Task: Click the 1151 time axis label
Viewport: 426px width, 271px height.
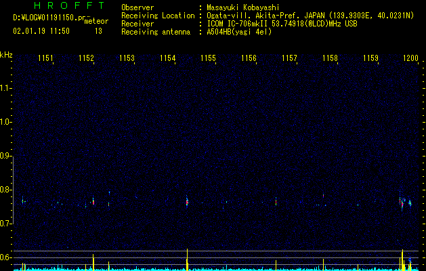Action: click(45, 58)
